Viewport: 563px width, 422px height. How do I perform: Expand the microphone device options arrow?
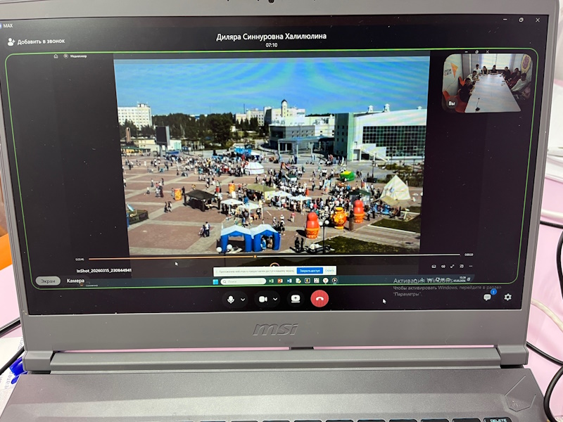pyautogui.click(x=243, y=300)
